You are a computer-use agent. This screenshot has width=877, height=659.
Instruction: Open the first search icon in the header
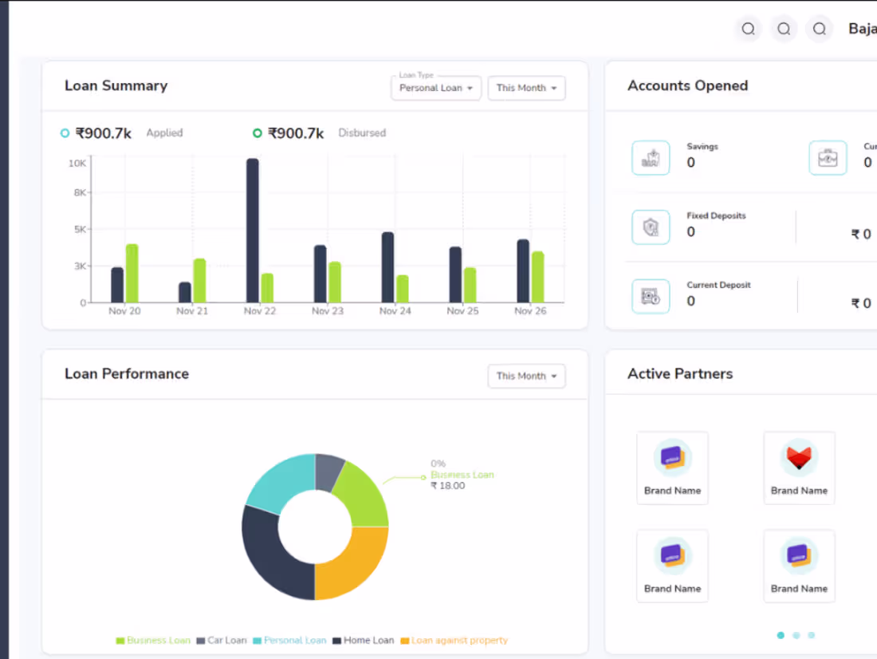point(748,29)
